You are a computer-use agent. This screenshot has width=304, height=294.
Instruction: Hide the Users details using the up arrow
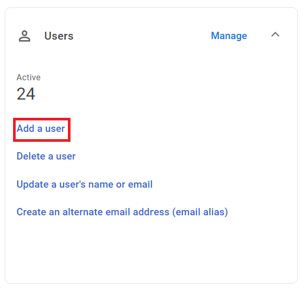(275, 34)
